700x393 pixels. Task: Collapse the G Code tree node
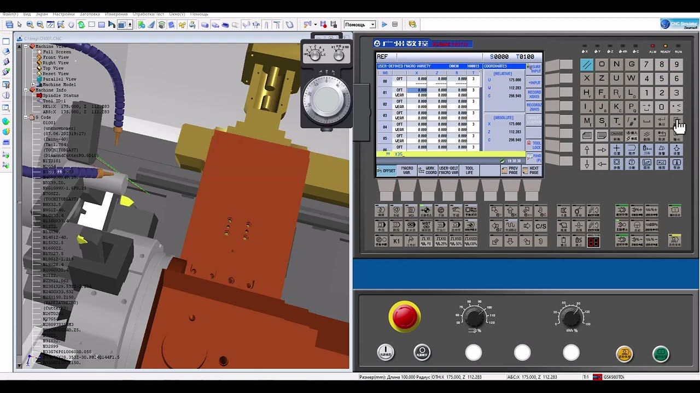click(26, 117)
